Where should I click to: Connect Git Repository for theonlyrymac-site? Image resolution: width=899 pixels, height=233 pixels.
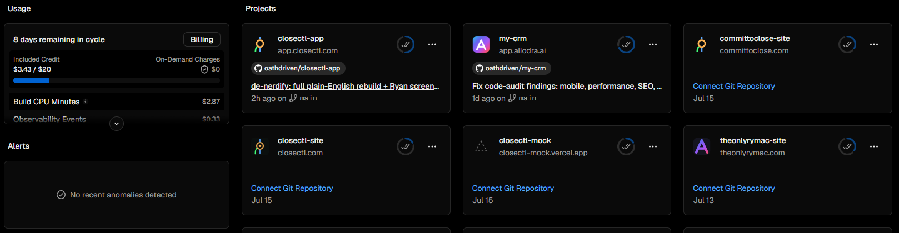point(734,188)
